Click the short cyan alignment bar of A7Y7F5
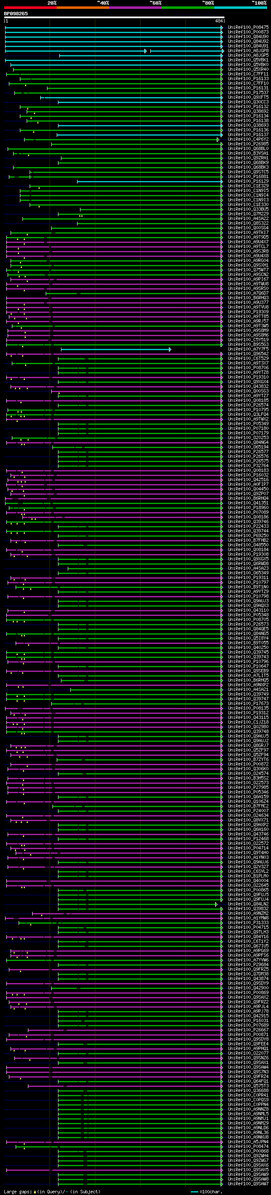The width and height of the screenshot is (271, 1195). (116, 349)
